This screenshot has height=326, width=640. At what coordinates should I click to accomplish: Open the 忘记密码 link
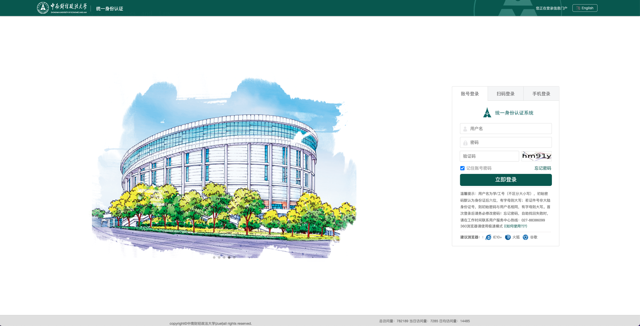(x=543, y=168)
